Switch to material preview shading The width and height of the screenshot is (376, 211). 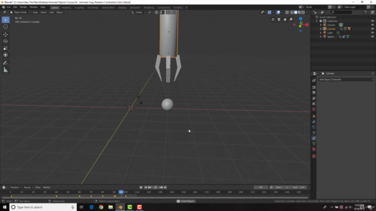coord(300,12)
